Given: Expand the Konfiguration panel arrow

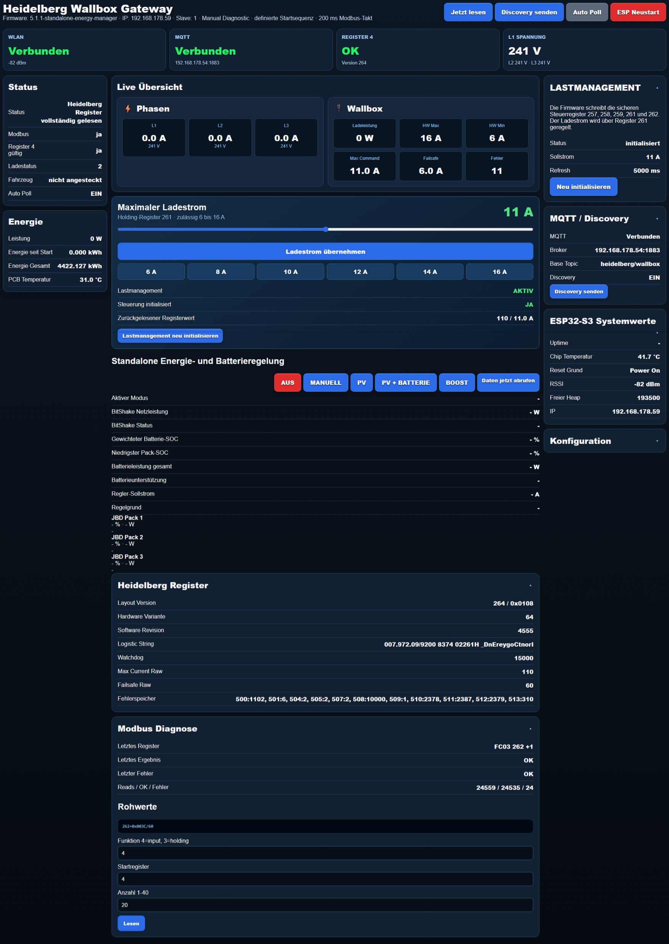Looking at the screenshot, I should (x=657, y=441).
